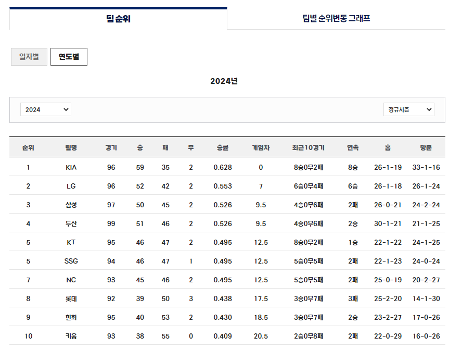
Task: Click 롯데's streak value 3패
Action: click(353, 298)
